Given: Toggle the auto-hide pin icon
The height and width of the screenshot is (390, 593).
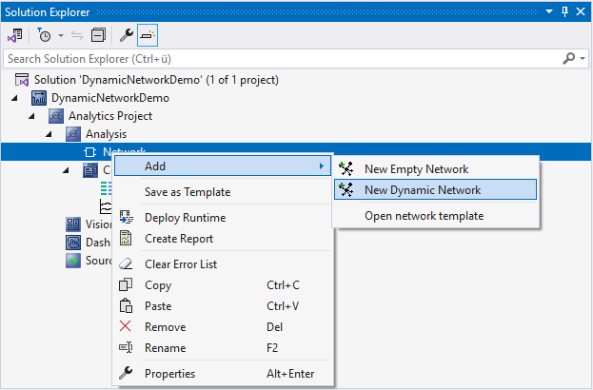Looking at the screenshot, I should point(565,11).
